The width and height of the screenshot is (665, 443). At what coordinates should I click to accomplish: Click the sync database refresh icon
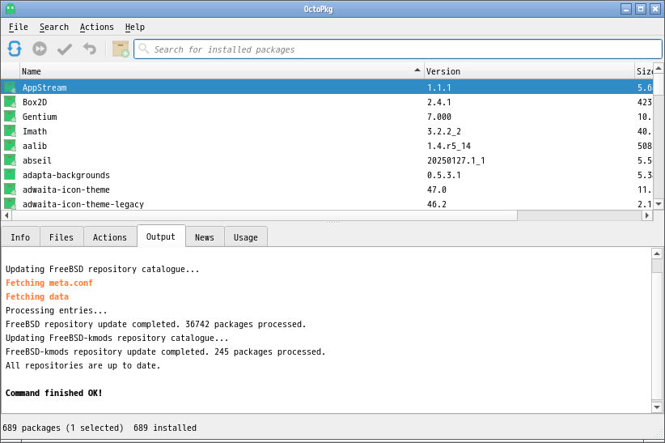click(x=15, y=49)
